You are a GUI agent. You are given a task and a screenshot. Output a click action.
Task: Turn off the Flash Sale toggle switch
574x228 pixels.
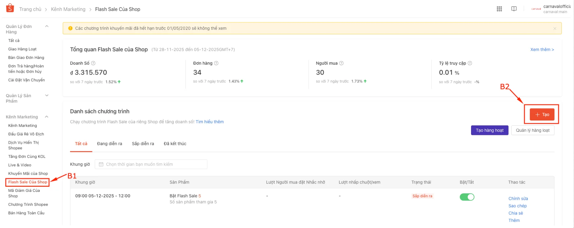point(467,197)
